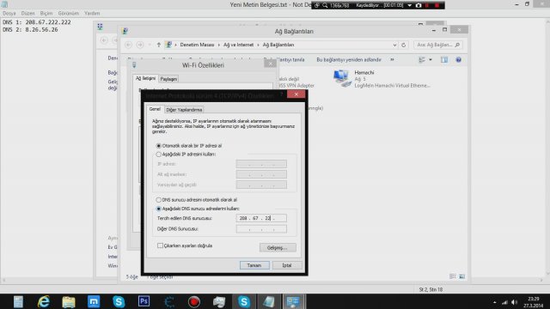Click St 2, Stn 18 status bar text
This screenshot has height=309, width=550.
431,289
